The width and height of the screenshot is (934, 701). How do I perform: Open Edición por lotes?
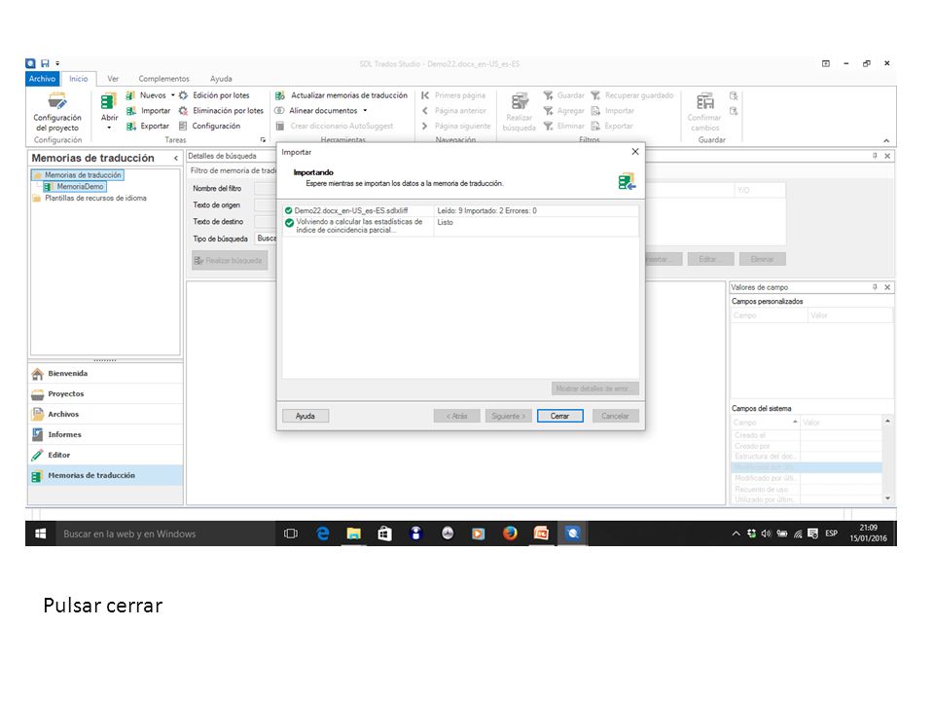[x=214, y=95]
